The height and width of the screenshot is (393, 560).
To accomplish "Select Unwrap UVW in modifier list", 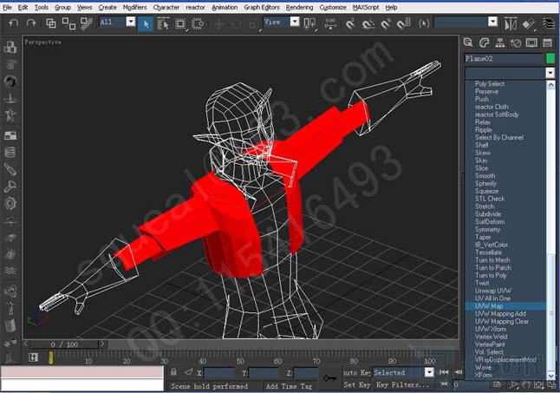I will (493, 291).
